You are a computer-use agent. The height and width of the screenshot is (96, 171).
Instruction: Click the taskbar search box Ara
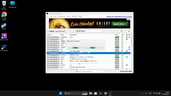click(76, 93)
